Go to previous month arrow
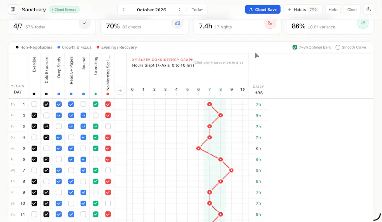 [x=124, y=10]
